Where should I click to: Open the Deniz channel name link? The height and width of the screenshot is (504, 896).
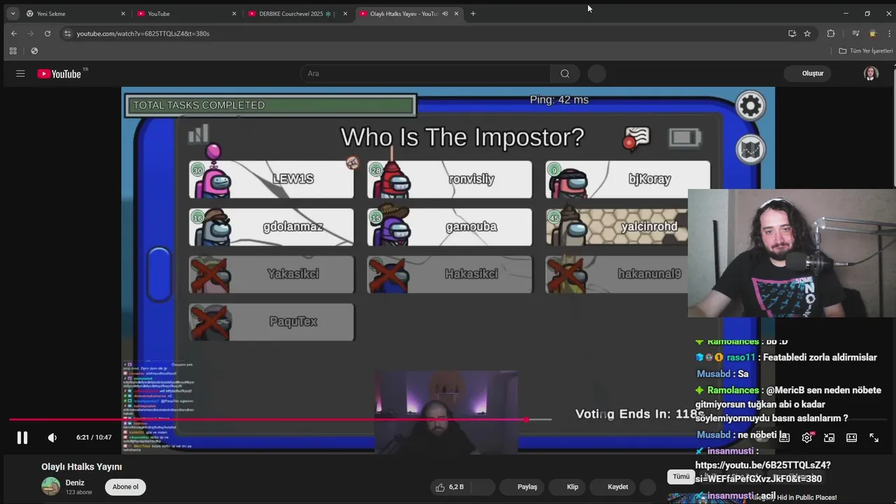[75, 482]
